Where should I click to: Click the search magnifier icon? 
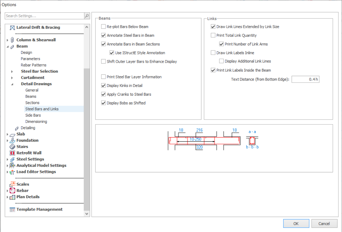[87, 16]
